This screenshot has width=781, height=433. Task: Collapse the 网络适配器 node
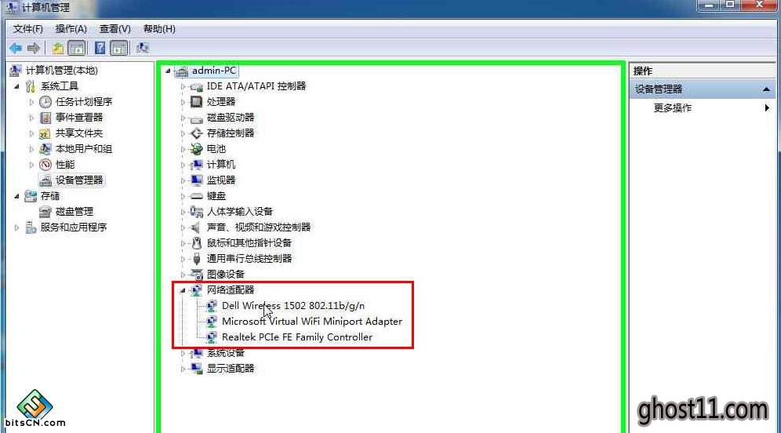pyautogui.click(x=182, y=290)
